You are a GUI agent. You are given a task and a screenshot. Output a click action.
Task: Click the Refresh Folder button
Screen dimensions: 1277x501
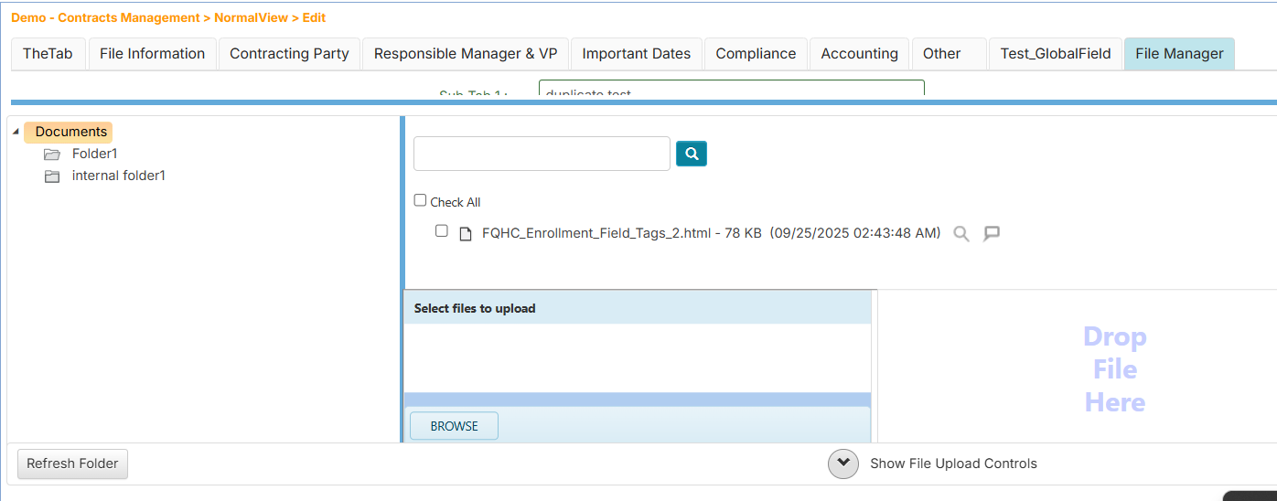pyautogui.click(x=72, y=464)
